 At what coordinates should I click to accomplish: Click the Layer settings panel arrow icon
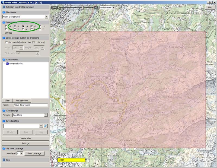pos(4,38)
